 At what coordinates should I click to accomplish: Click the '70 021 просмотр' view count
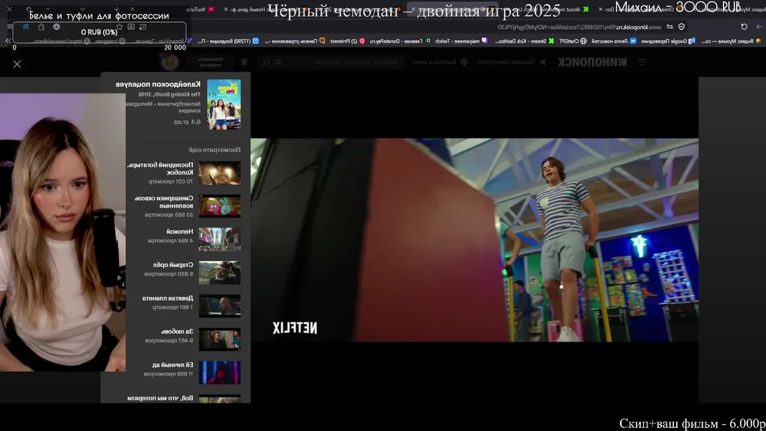click(171, 181)
